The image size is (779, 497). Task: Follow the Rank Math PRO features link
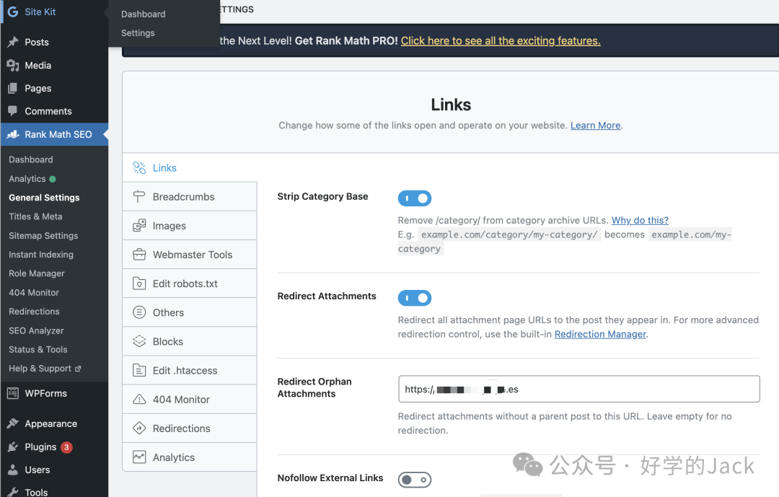point(501,40)
